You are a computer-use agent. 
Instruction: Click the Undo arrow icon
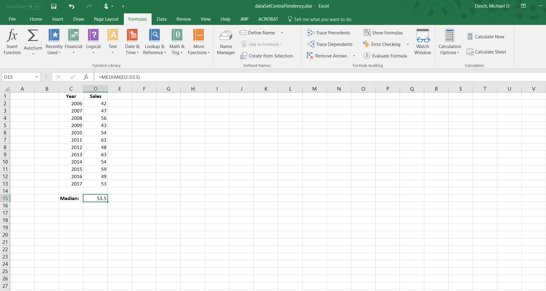click(x=72, y=6)
